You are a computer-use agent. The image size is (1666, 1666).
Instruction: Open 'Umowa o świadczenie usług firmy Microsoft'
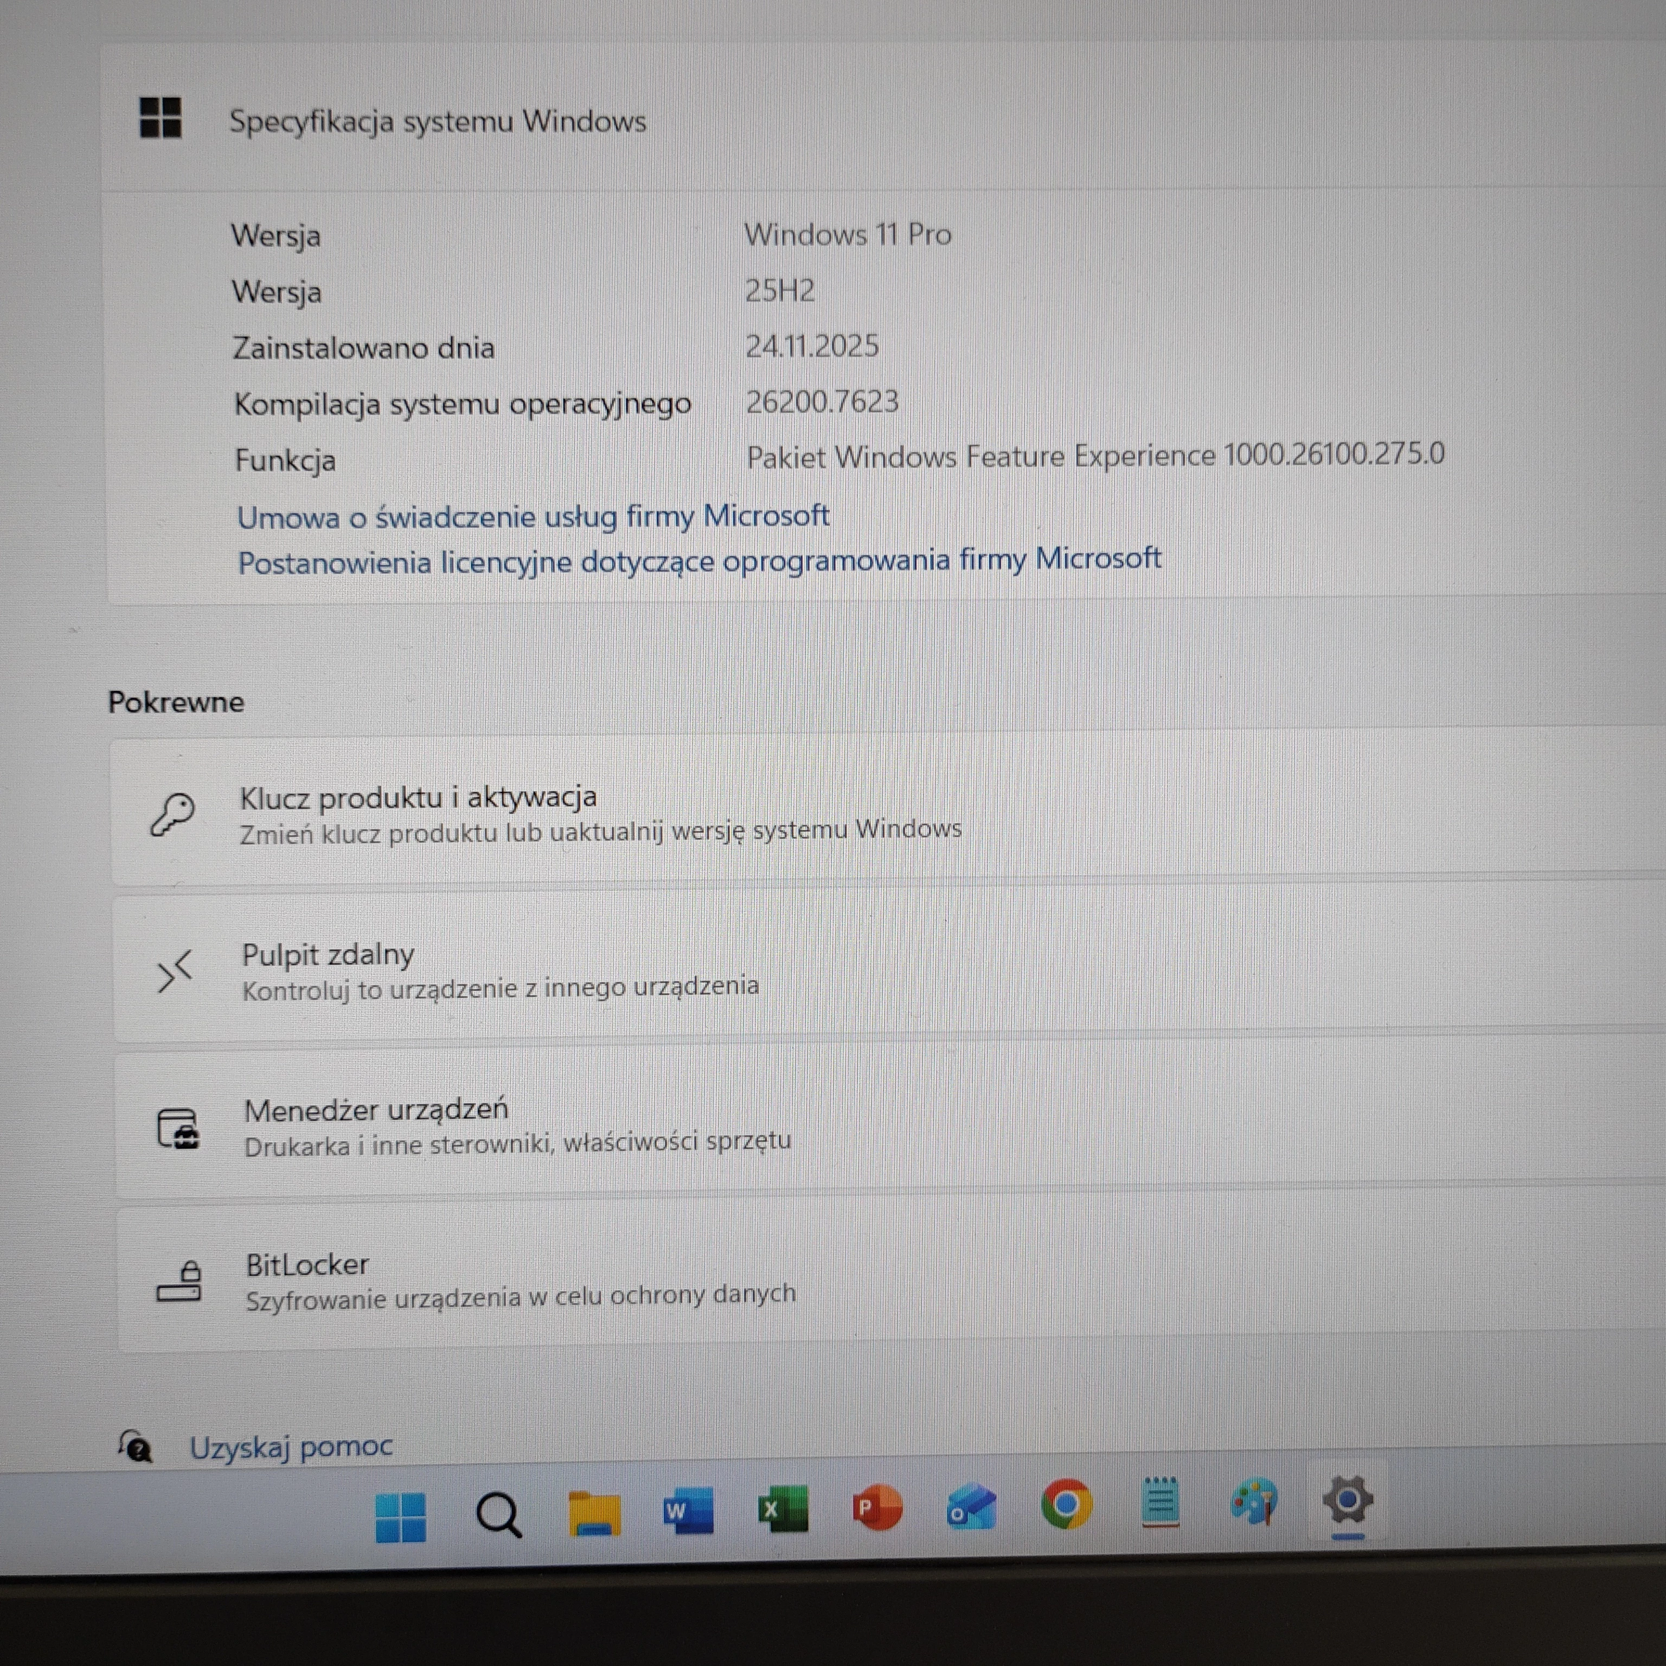(x=533, y=516)
